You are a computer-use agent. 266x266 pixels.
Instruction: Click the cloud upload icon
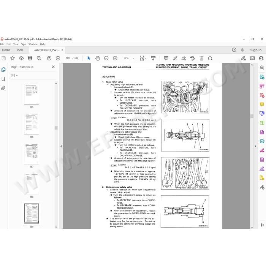coord(21,59)
